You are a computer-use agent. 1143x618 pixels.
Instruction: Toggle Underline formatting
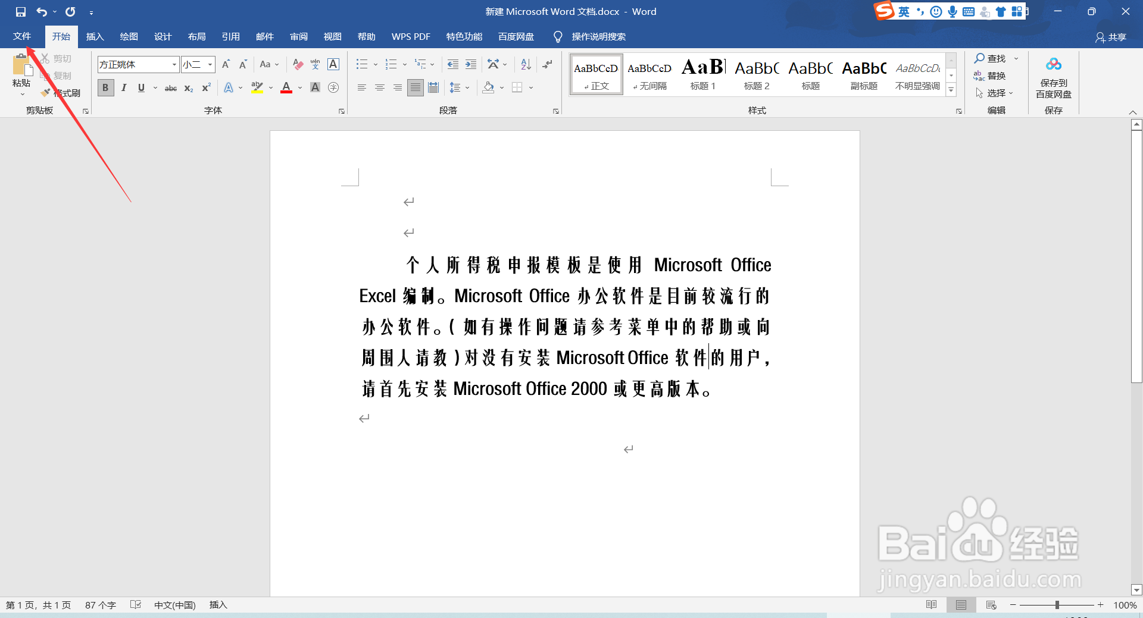(x=141, y=88)
